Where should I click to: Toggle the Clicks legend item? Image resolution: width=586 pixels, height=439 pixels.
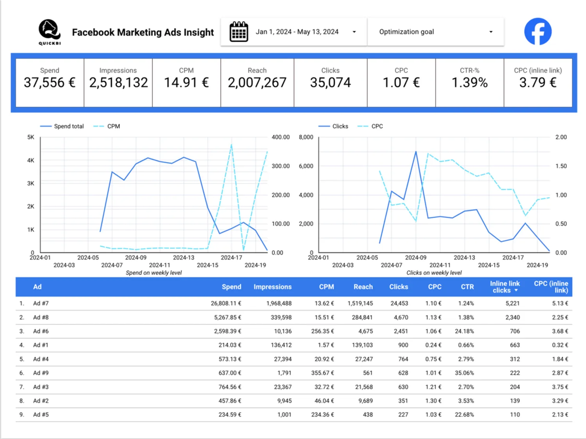coord(333,126)
